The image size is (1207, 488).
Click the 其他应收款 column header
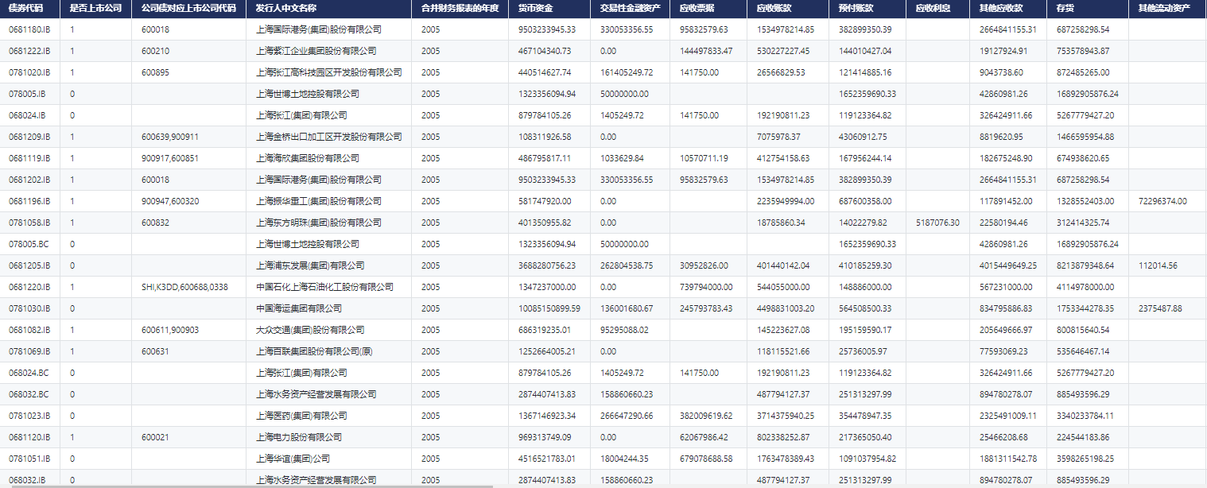pos(1000,8)
